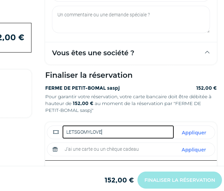Image resolution: width=224 pixels, height=191 pixels.
Task: Click the bank card guarantee paragraph
Action: pyautogui.click(x=128, y=104)
